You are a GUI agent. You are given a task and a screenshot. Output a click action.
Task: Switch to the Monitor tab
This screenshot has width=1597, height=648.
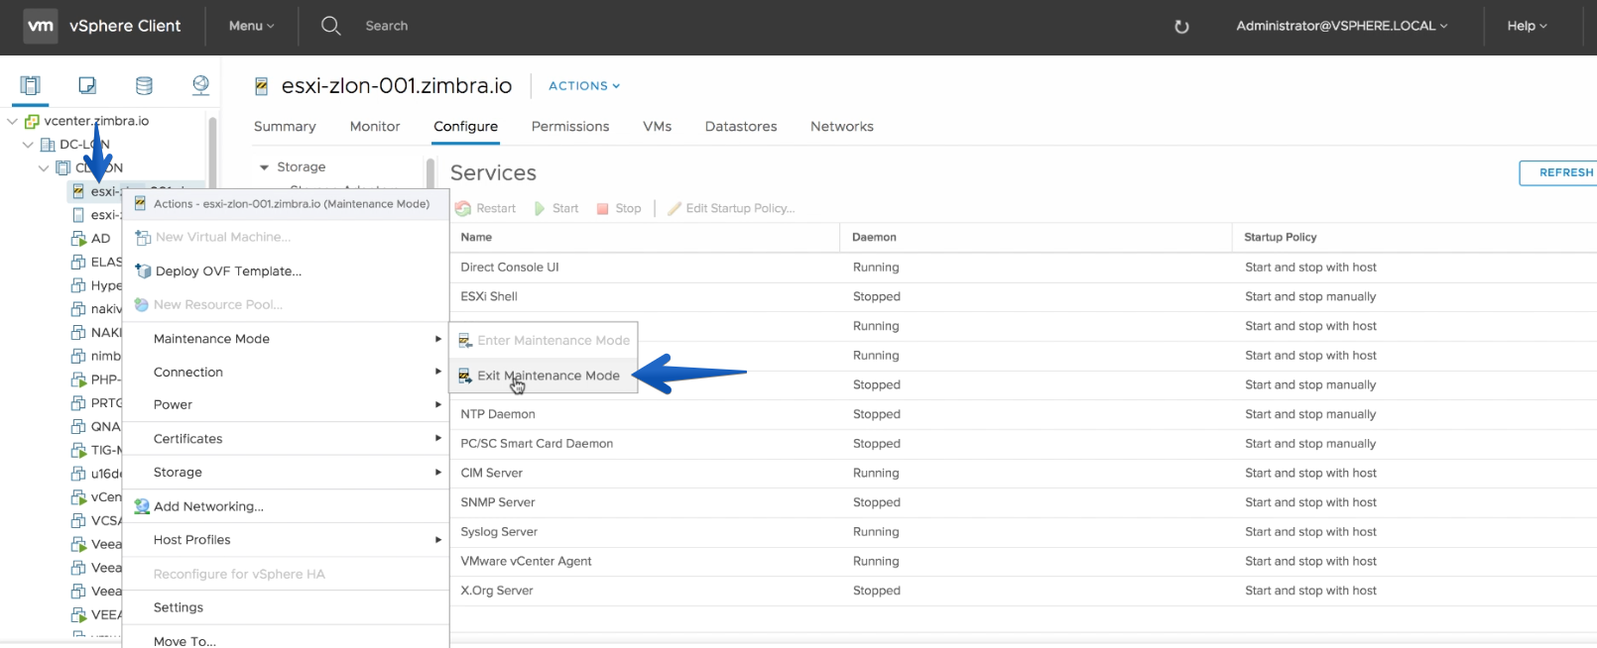point(375,127)
